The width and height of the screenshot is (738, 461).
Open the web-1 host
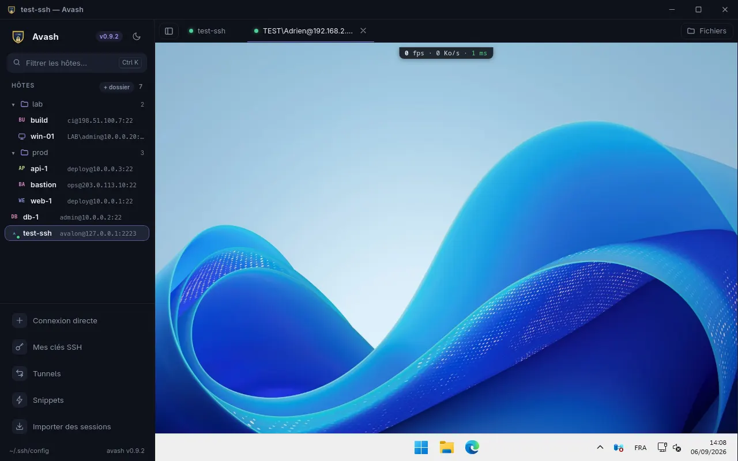pyautogui.click(x=77, y=201)
